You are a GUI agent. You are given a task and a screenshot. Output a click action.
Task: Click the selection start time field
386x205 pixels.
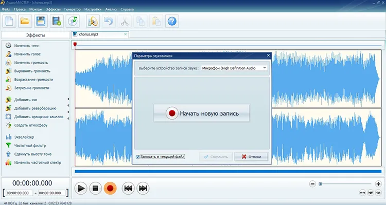pos(19,193)
